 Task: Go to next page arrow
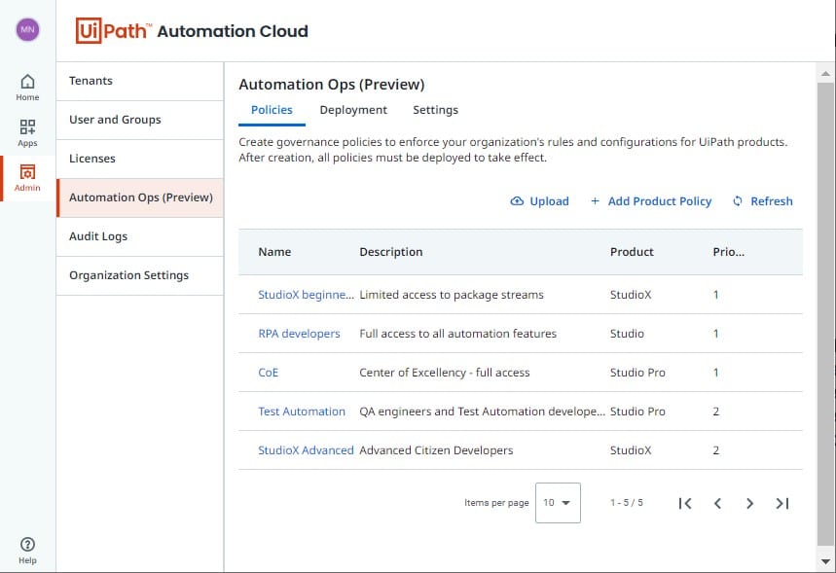pos(749,503)
